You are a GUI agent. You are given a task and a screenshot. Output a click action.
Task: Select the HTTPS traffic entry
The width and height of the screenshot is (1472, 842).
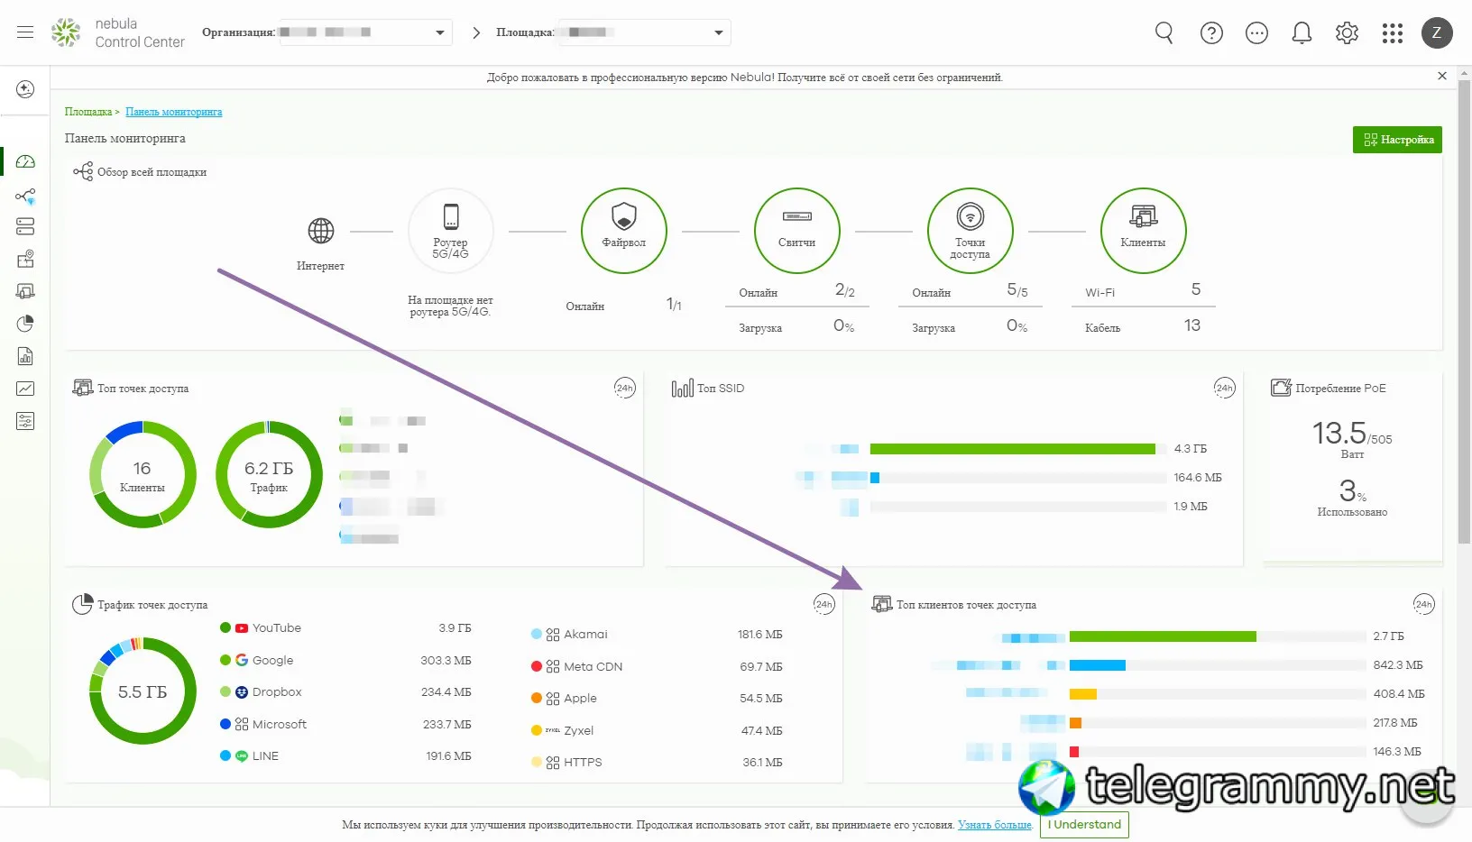coord(657,763)
